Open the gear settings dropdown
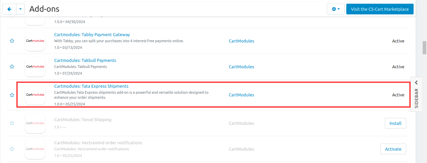 coord(336,9)
